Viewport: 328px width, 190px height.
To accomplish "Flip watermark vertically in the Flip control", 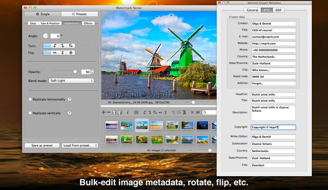I will click(x=63, y=53).
